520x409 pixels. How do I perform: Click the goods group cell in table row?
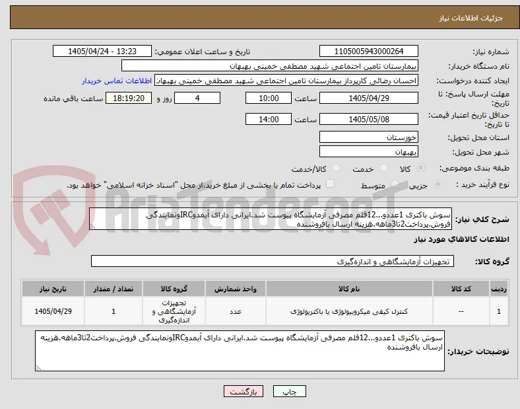(x=174, y=311)
